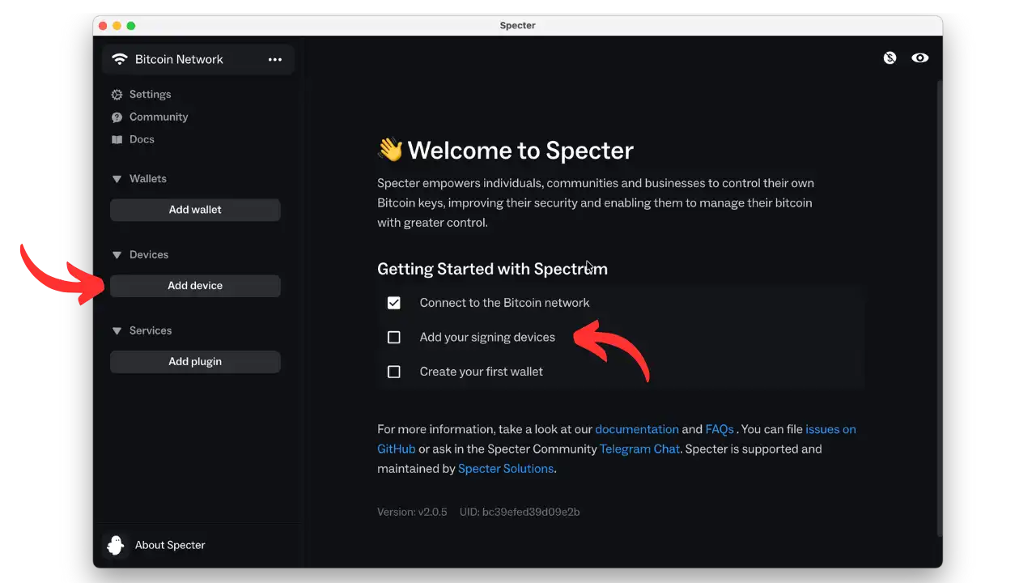
Task: Click the Services section heading
Action: coord(151,331)
